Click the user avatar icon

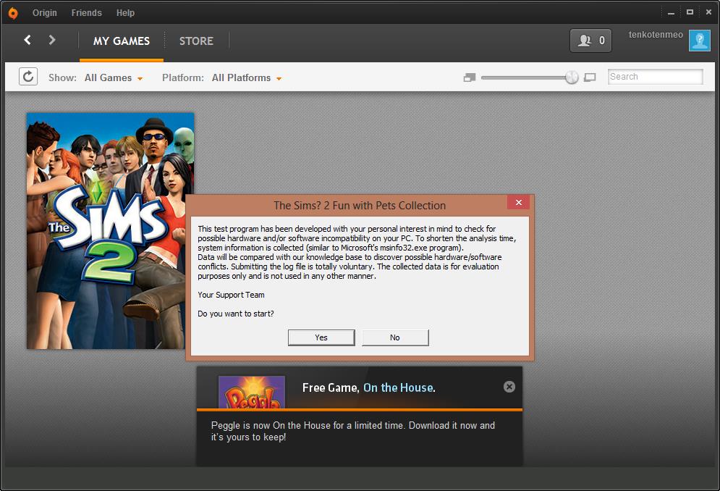[x=699, y=41]
